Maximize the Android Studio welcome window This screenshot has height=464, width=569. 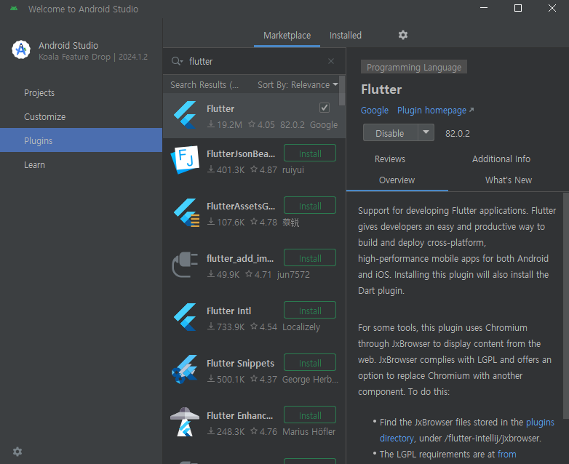coord(518,8)
